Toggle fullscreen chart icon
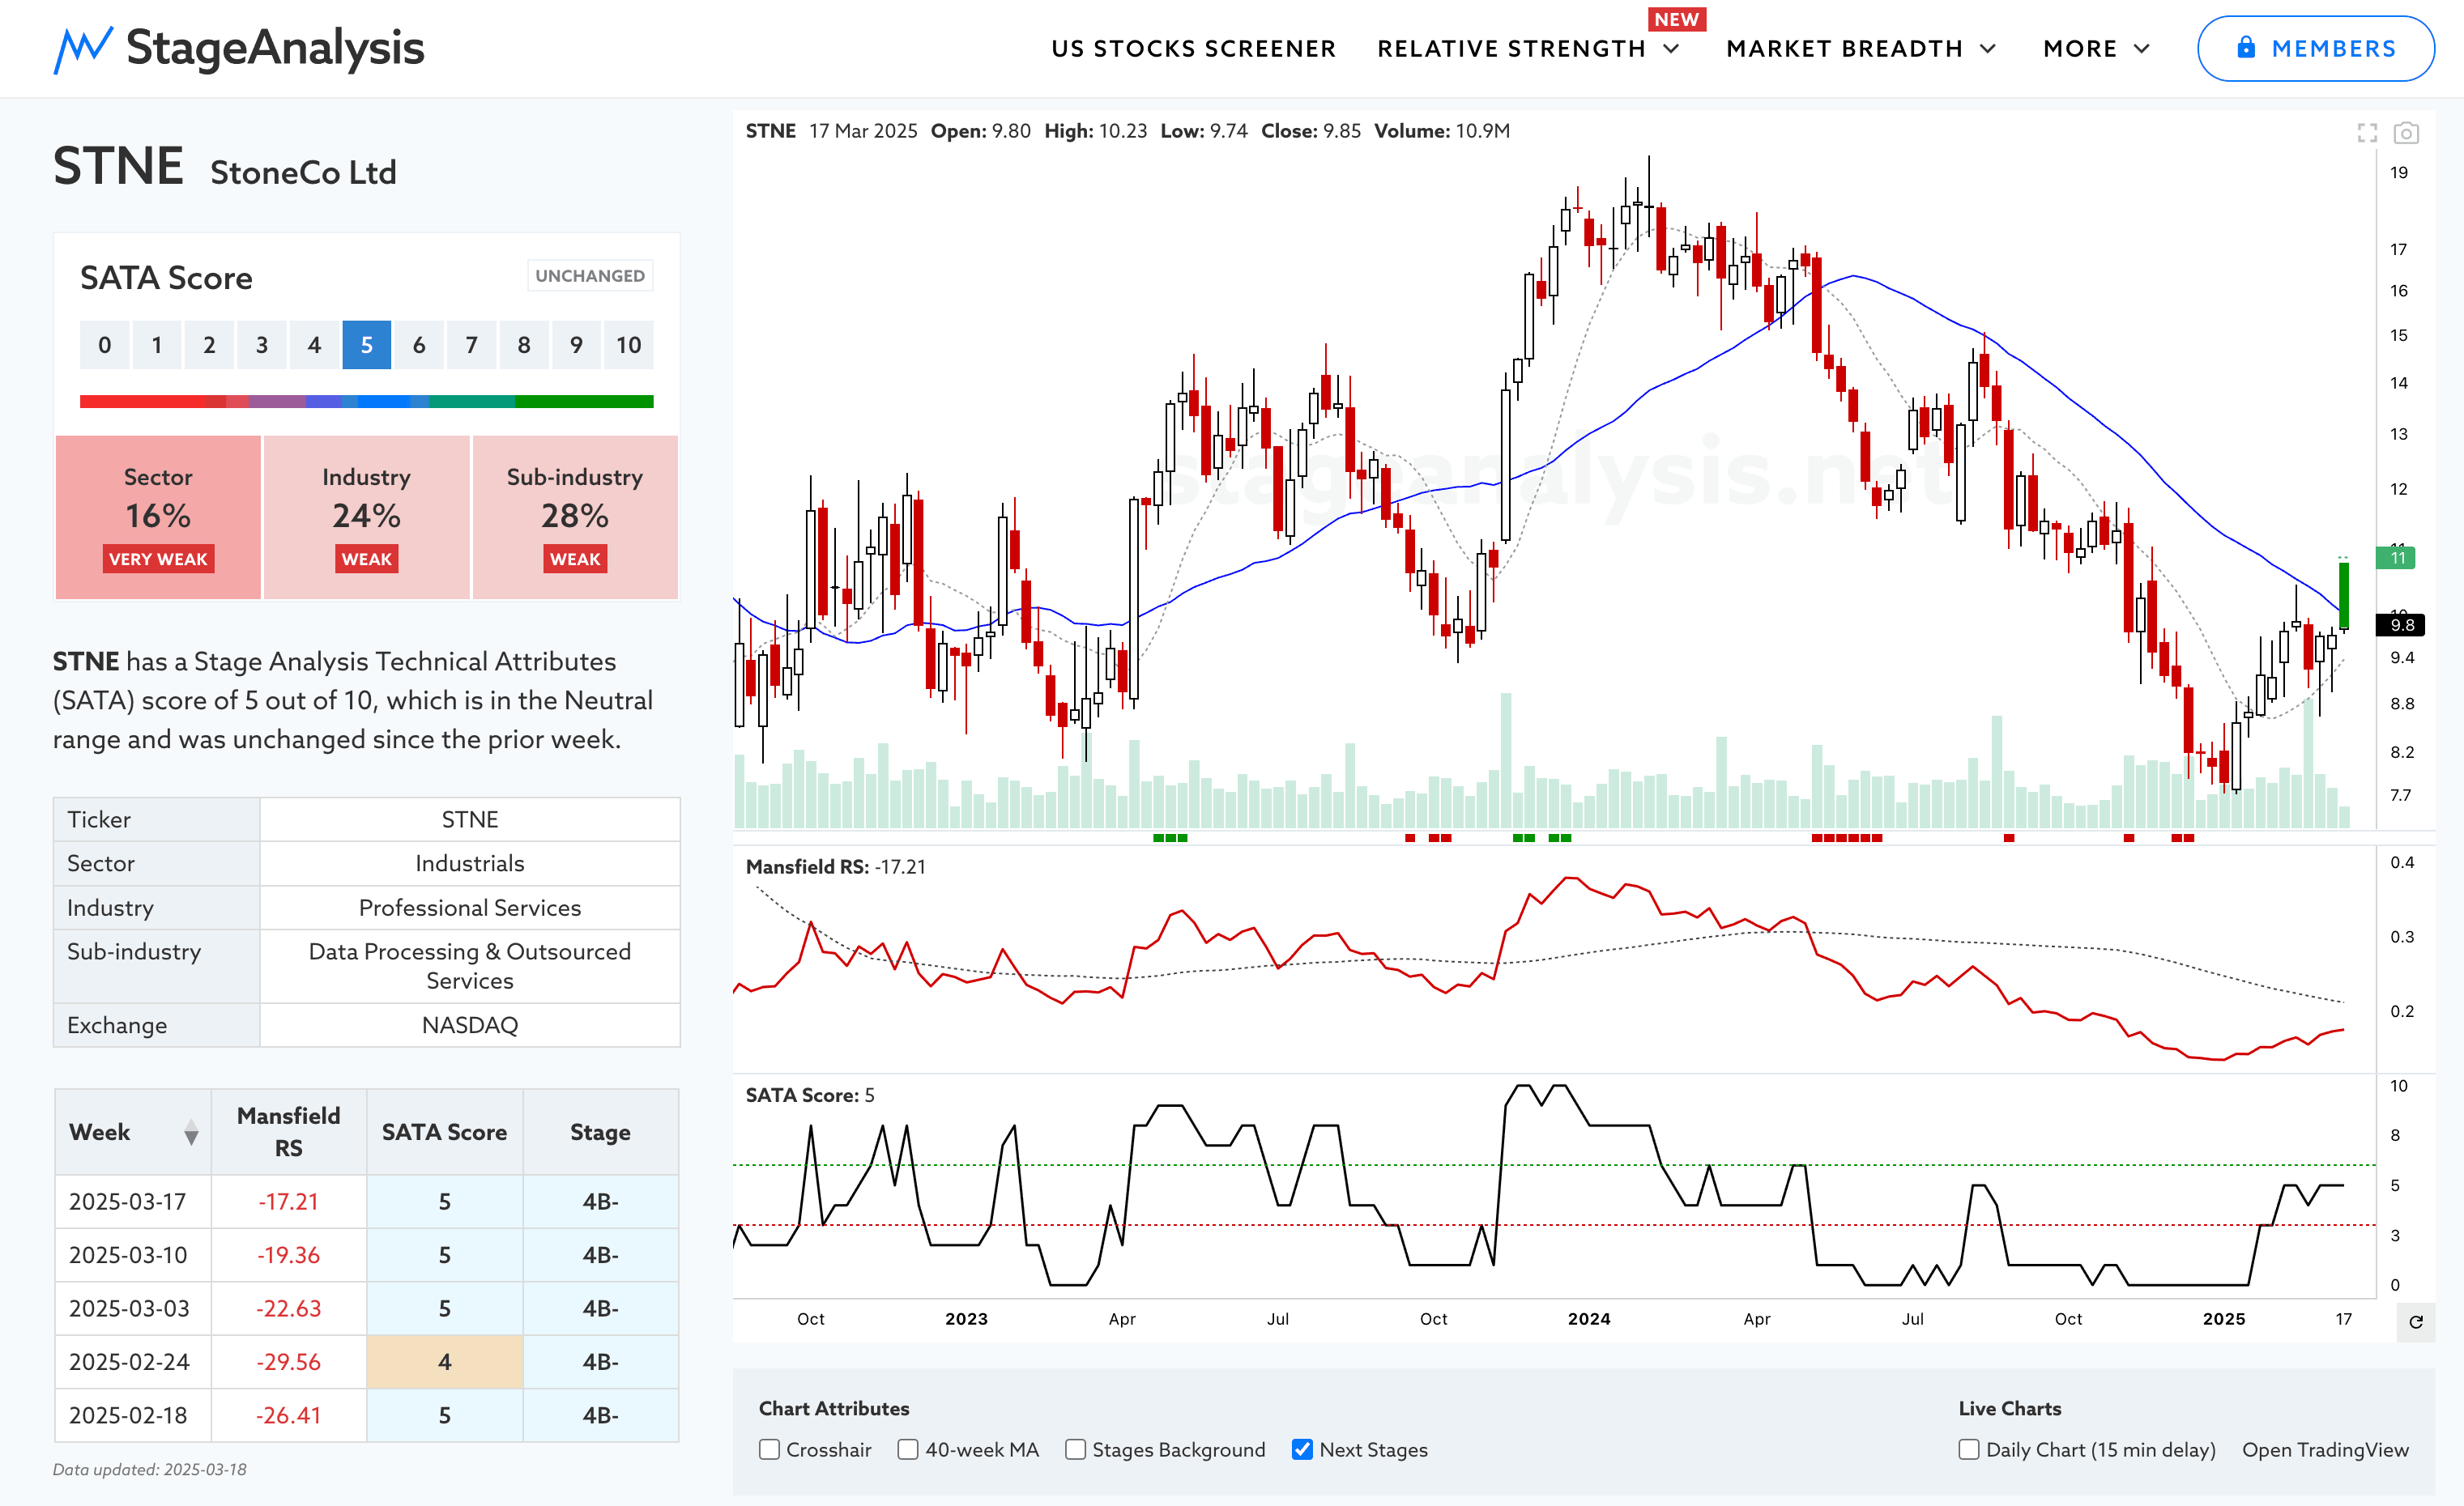2464x1506 pixels. pos(2367,133)
